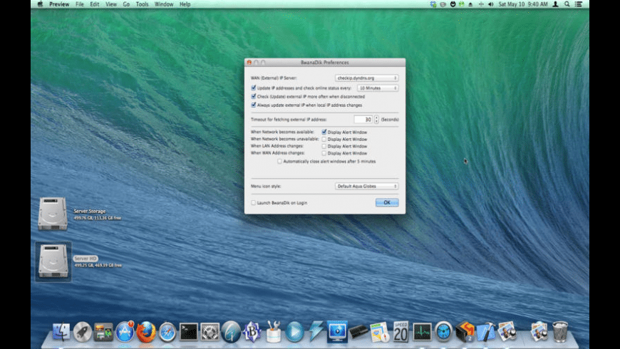620x349 pixels.
Task: Enable automatically close alert windows option
Action: click(x=280, y=162)
